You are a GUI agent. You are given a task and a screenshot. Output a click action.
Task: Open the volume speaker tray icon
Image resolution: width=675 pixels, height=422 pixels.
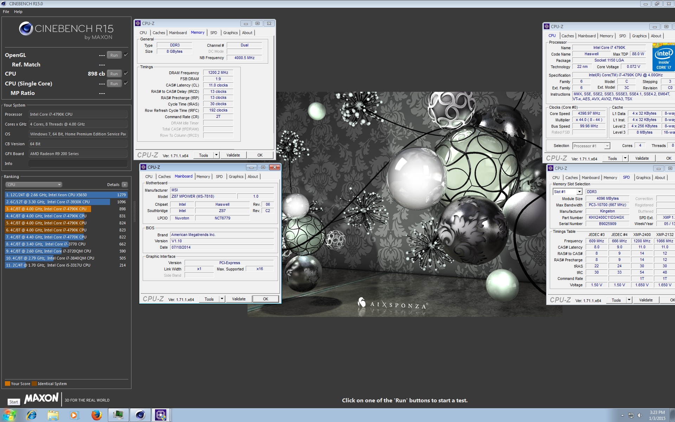[x=639, y=415]
